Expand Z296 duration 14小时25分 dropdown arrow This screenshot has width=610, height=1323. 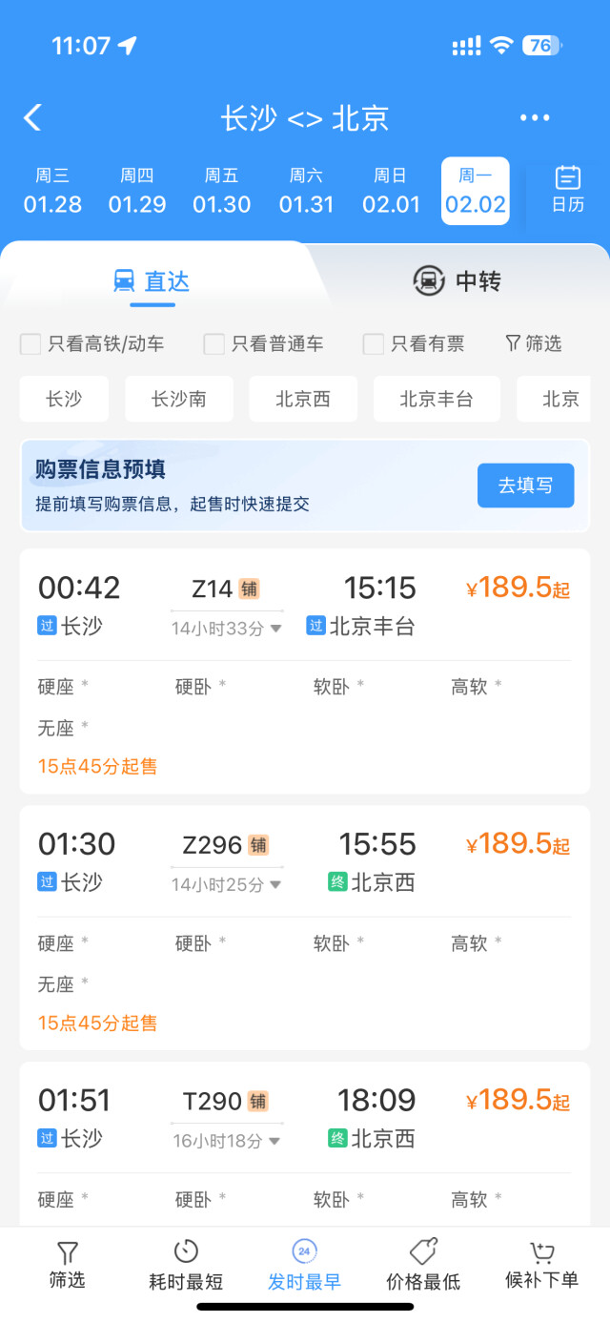(x=275, y=884)
